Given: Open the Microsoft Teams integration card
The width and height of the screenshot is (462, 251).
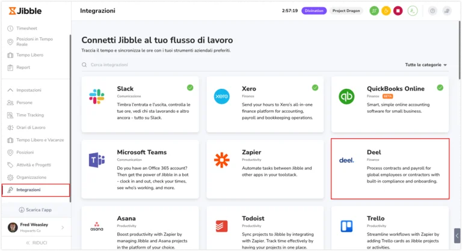Looking at the screenshot, I should click(140, 169).
